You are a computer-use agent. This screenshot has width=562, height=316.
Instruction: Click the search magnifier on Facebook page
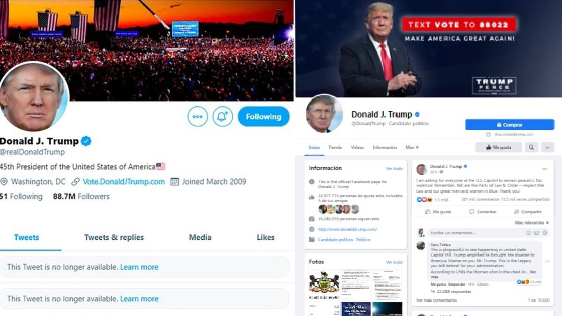coord(531,147)
